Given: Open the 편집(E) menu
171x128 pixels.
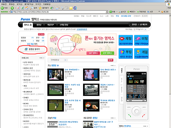Looking at the screenshot, I should pyautogui.click(x=12, y=4).
